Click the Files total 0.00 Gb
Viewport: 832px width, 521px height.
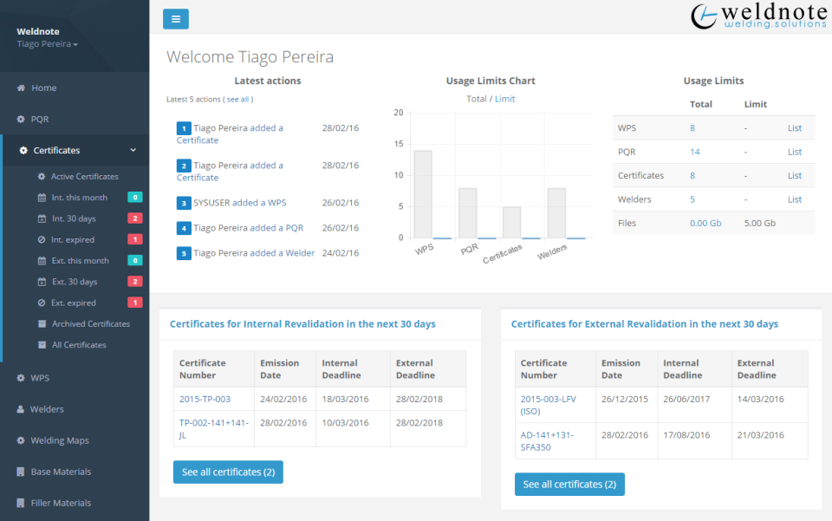705,224
